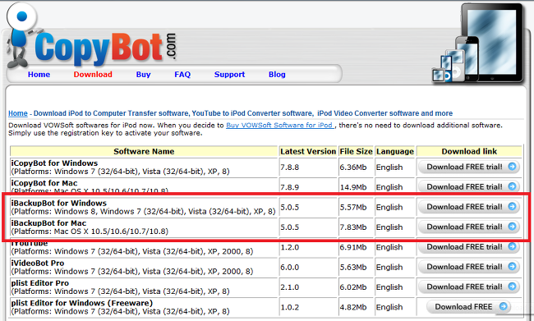Click the Latest Version column header

308,152
